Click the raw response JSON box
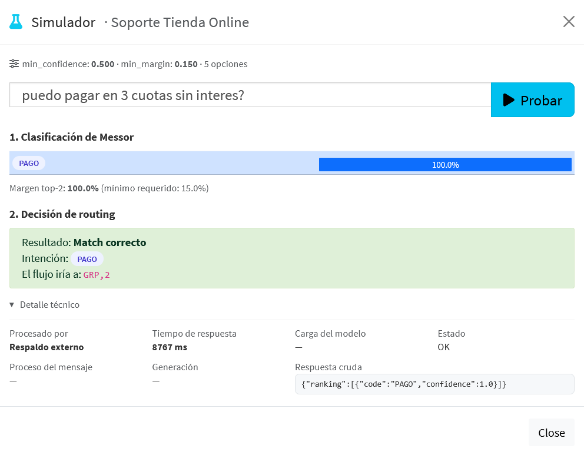The width and height of the screenshot is (584, 455). click(434, 384)
